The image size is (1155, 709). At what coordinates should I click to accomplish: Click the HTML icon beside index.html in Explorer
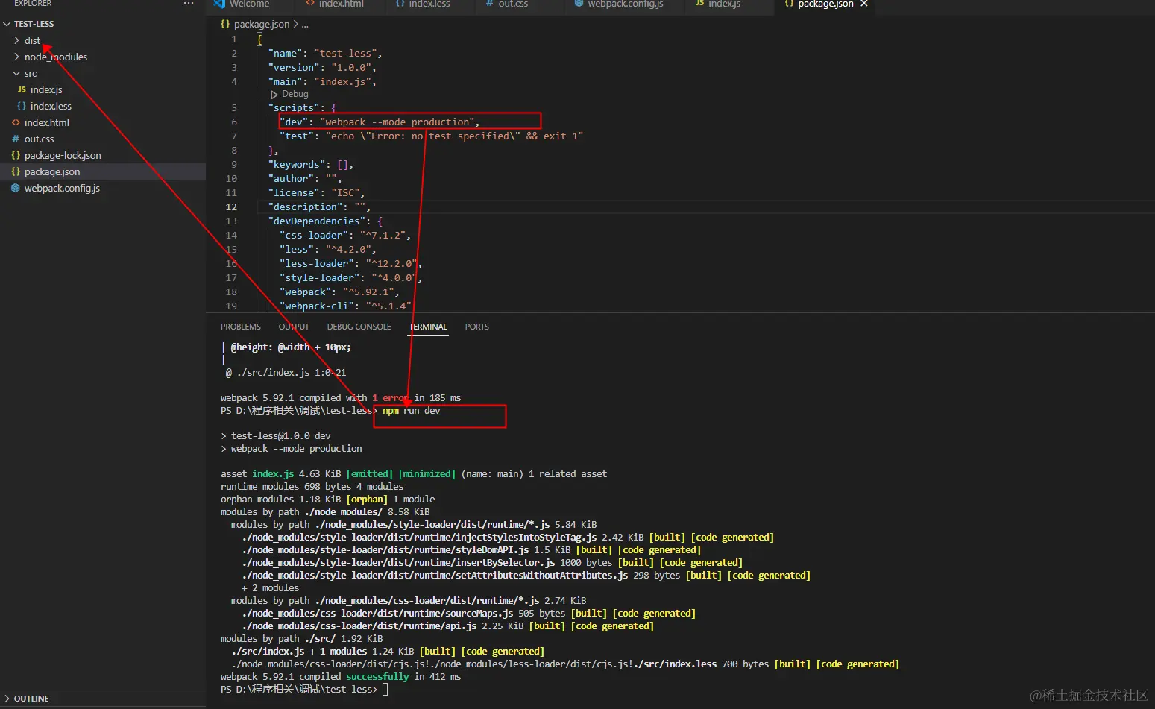click(16, 122)
